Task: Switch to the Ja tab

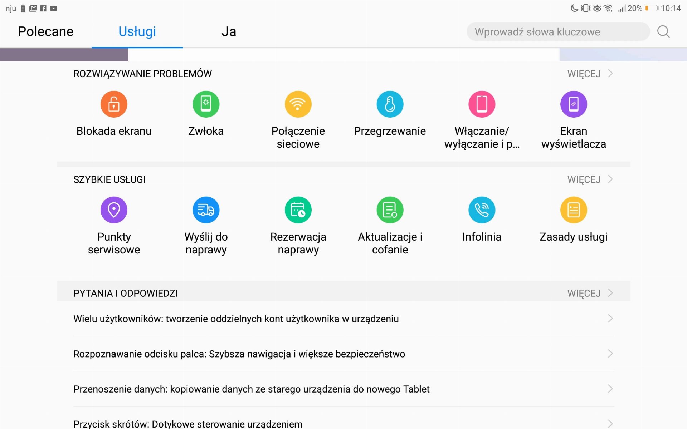Action: 229,31
